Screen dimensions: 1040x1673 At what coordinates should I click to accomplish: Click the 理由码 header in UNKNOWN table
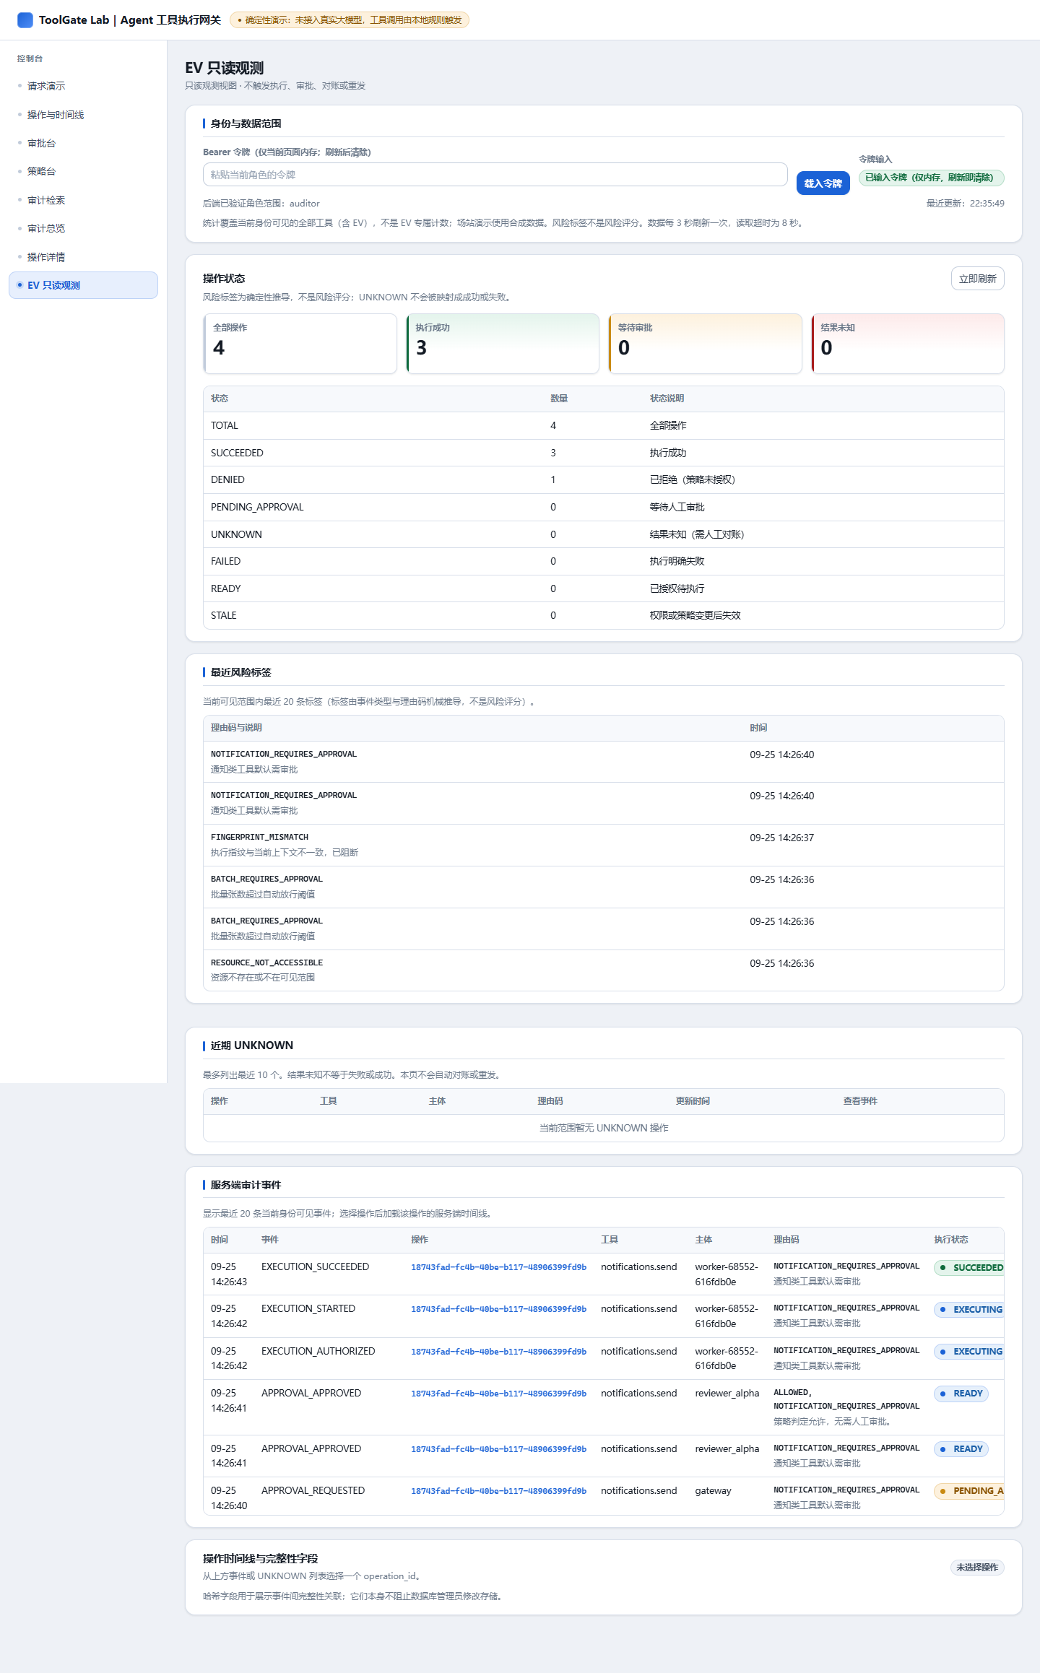click(x=550, y=1101)
